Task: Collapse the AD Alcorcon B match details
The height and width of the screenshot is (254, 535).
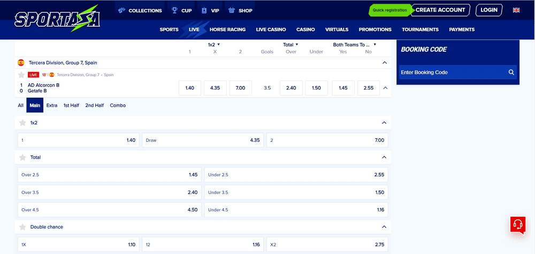Action: tap(386, 88)
